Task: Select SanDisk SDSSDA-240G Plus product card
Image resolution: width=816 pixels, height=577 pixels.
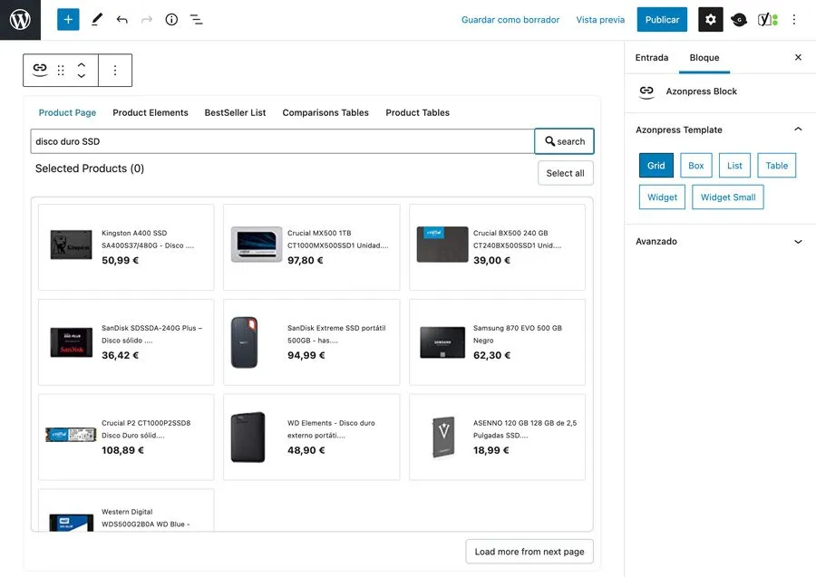Action: pos(126,342)
